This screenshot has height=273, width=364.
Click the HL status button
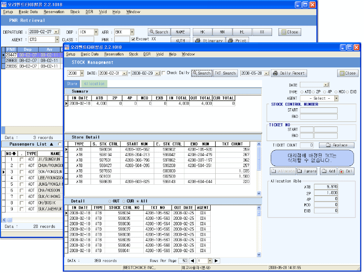pos(242,32)
